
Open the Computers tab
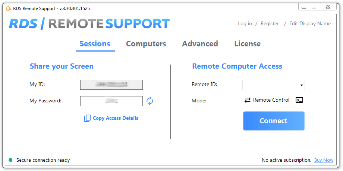coord(146,44)
